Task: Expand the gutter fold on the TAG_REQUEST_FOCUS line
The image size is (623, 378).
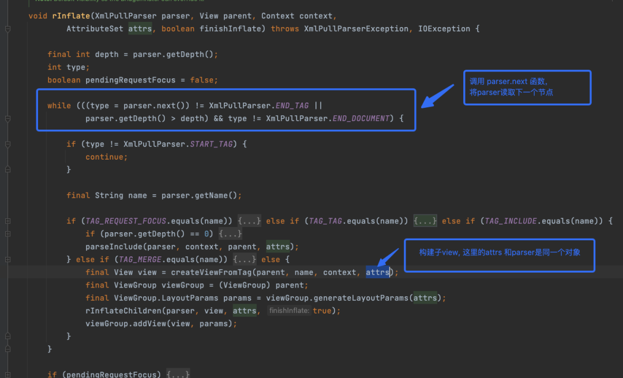Action: 7,221
